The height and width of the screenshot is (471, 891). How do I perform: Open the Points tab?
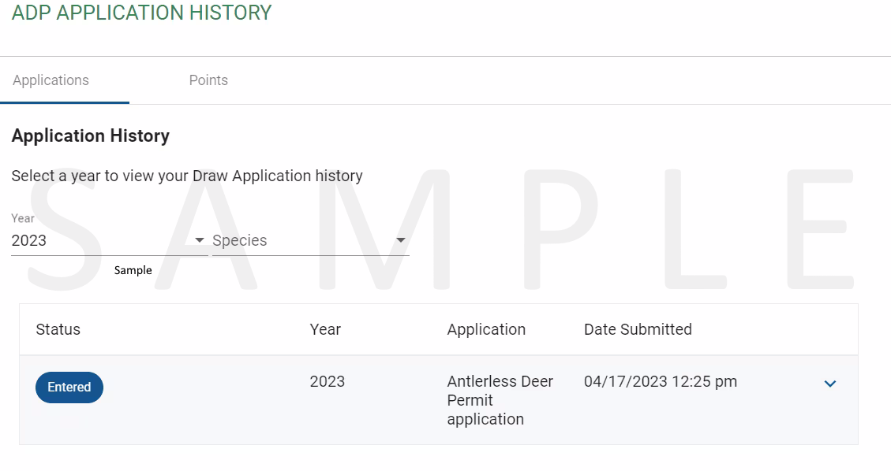pos(208,80)
